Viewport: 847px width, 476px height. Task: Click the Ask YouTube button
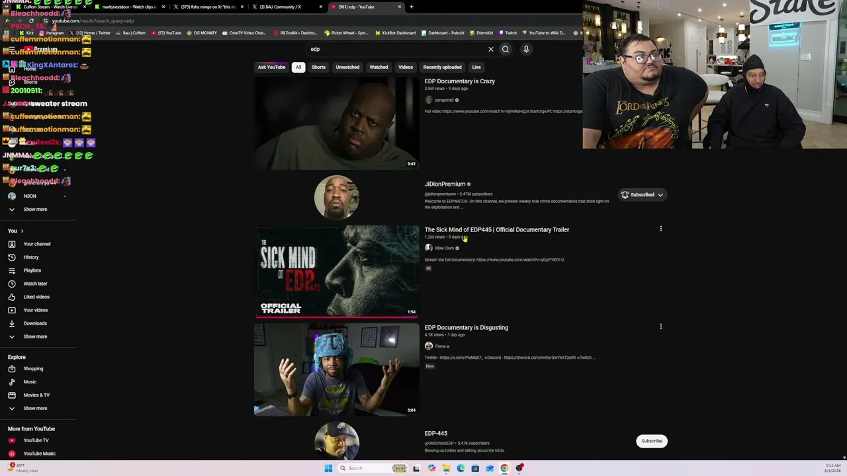(271, 67)
